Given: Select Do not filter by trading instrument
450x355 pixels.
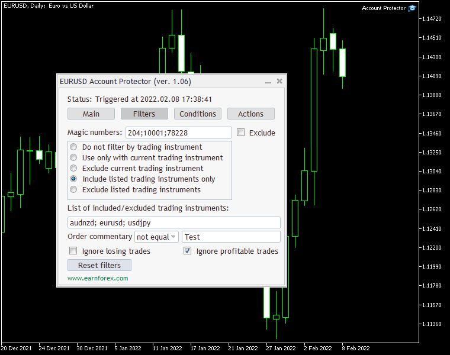Looking at the screenshot, I should pyautogui.click(x=73, y=147).
